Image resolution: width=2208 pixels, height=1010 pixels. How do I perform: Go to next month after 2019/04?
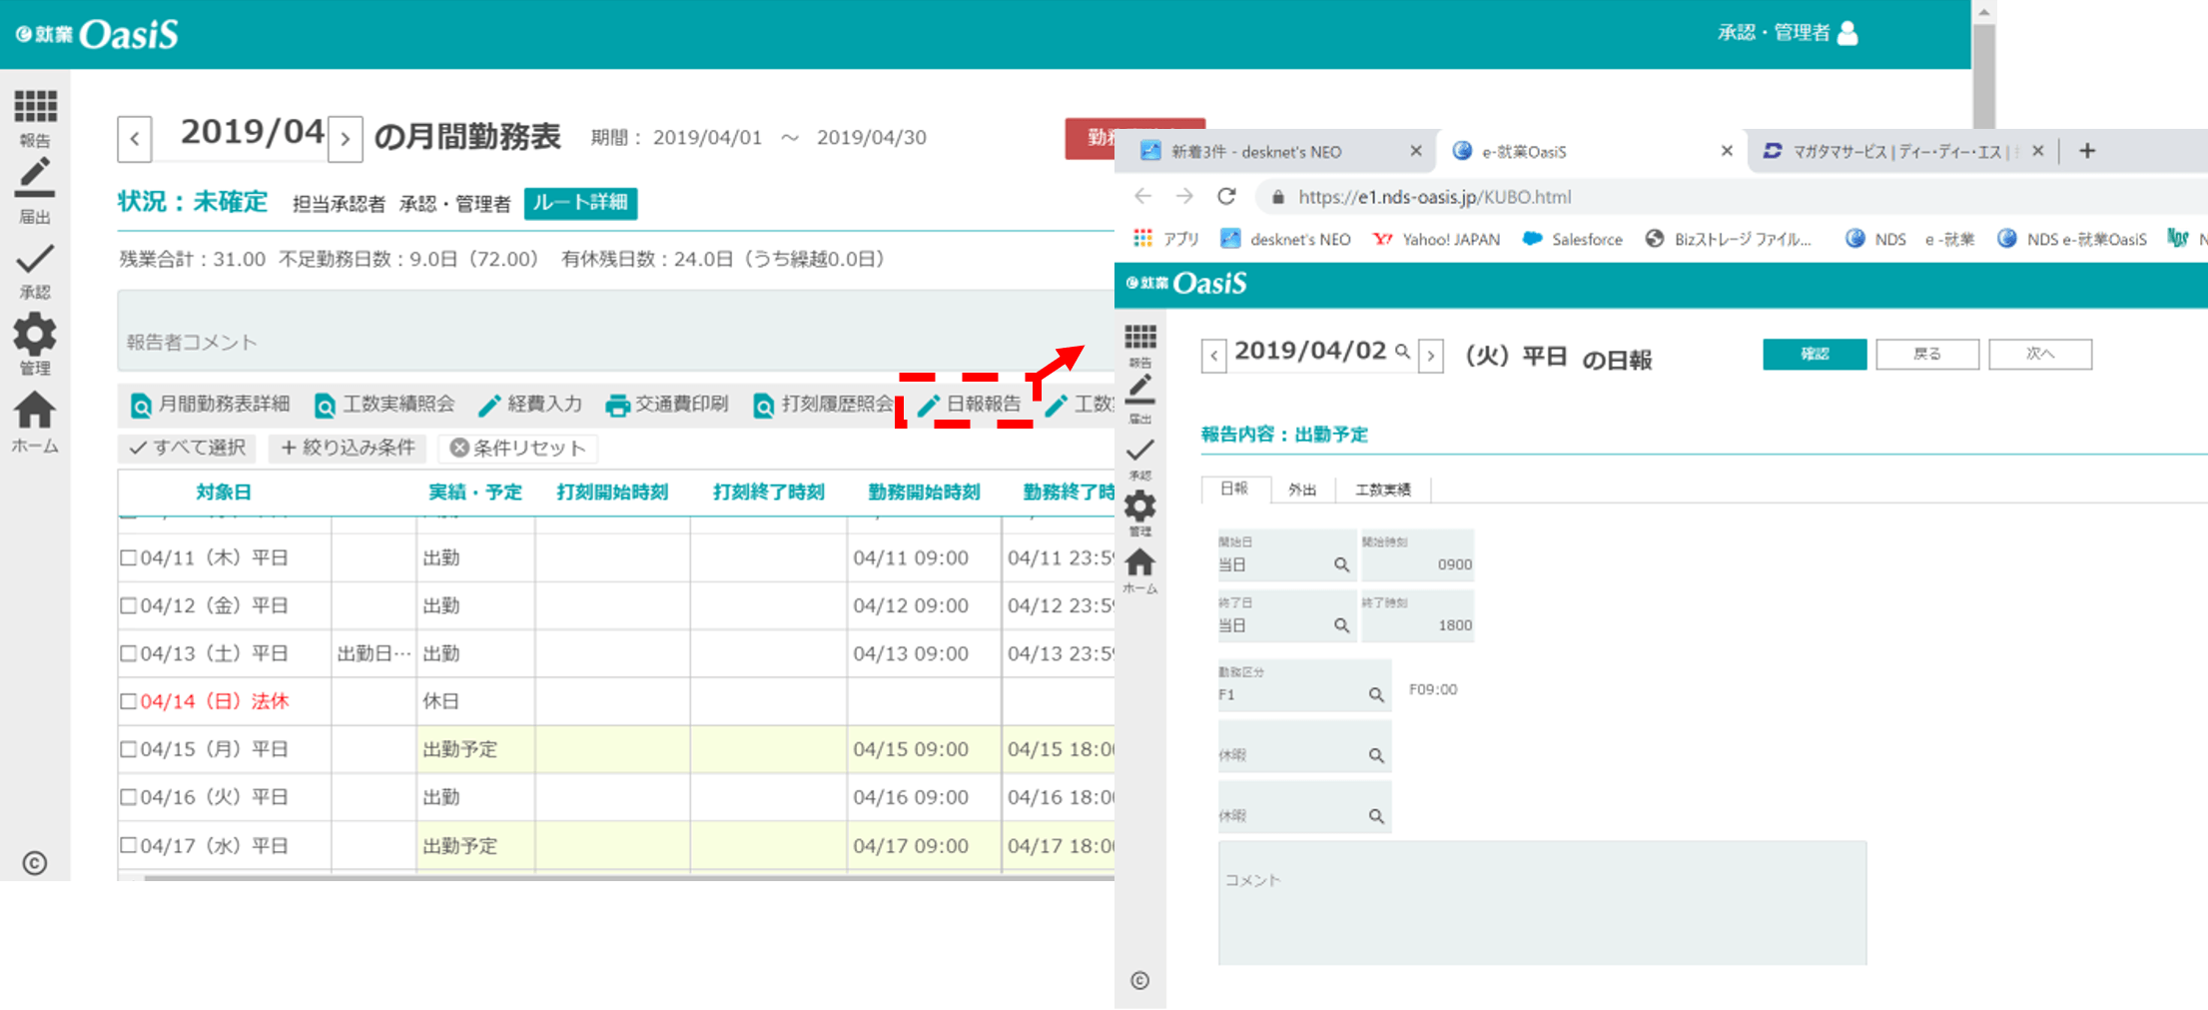click(x=346, y=138)
